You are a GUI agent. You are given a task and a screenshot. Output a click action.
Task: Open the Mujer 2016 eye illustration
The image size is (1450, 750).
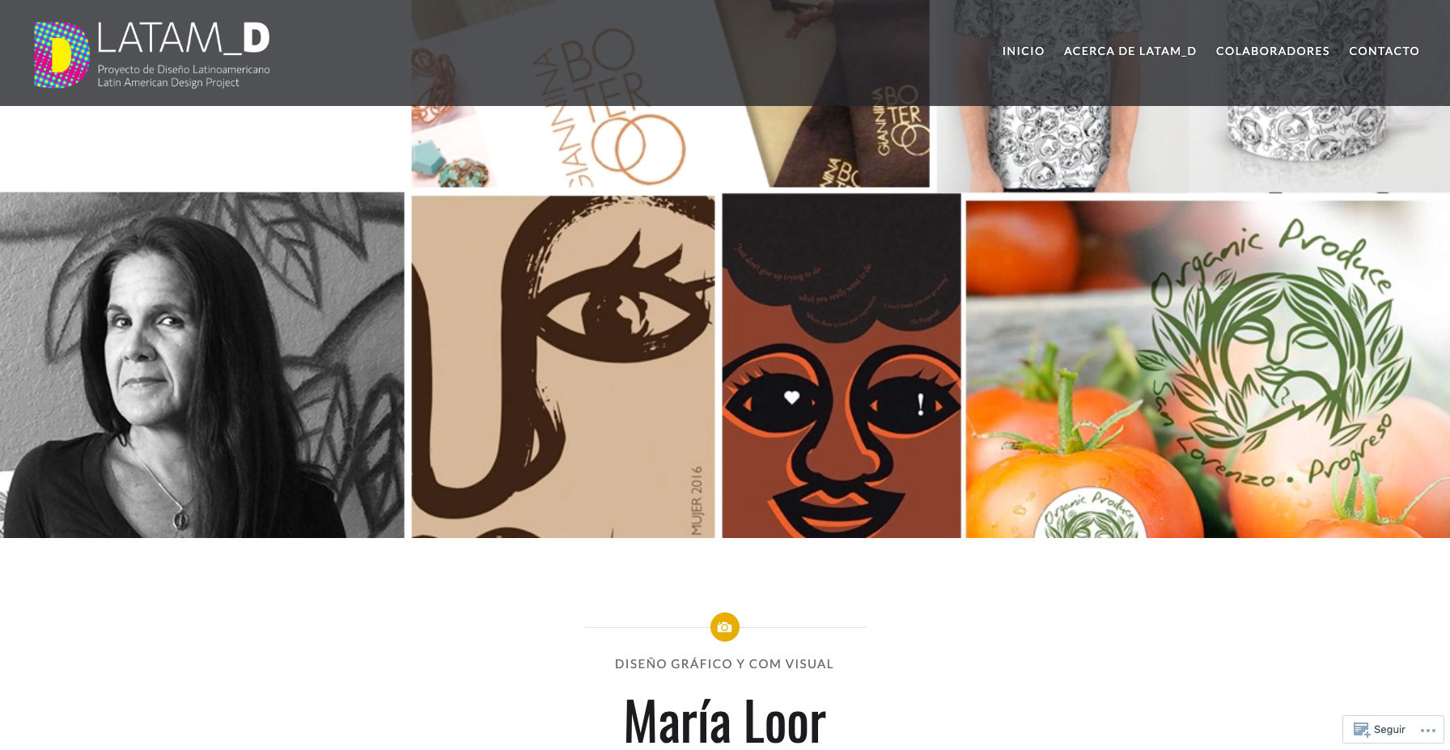563,367
